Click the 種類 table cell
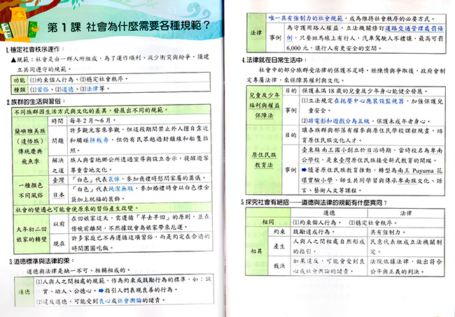Image resolution: width=455 pixels, height=317 pixels. 20,89
